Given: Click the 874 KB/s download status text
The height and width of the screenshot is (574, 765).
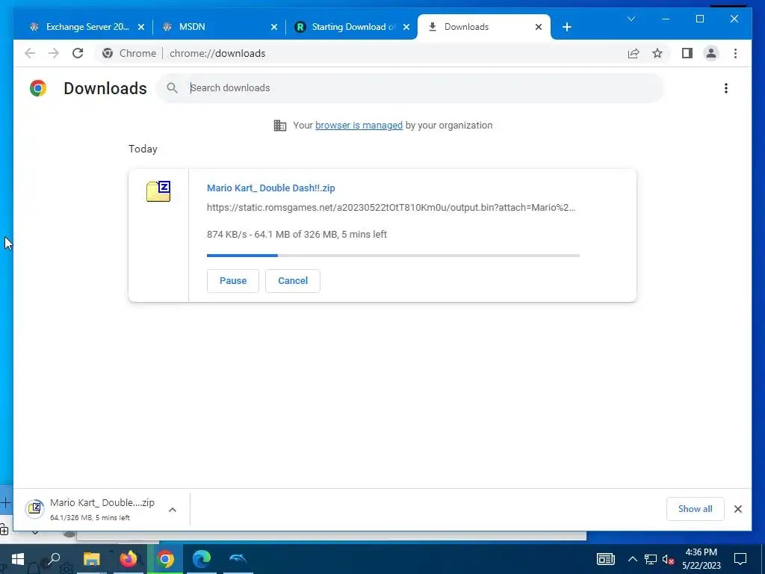Looking at the screenshot, I should pos(297,234).
